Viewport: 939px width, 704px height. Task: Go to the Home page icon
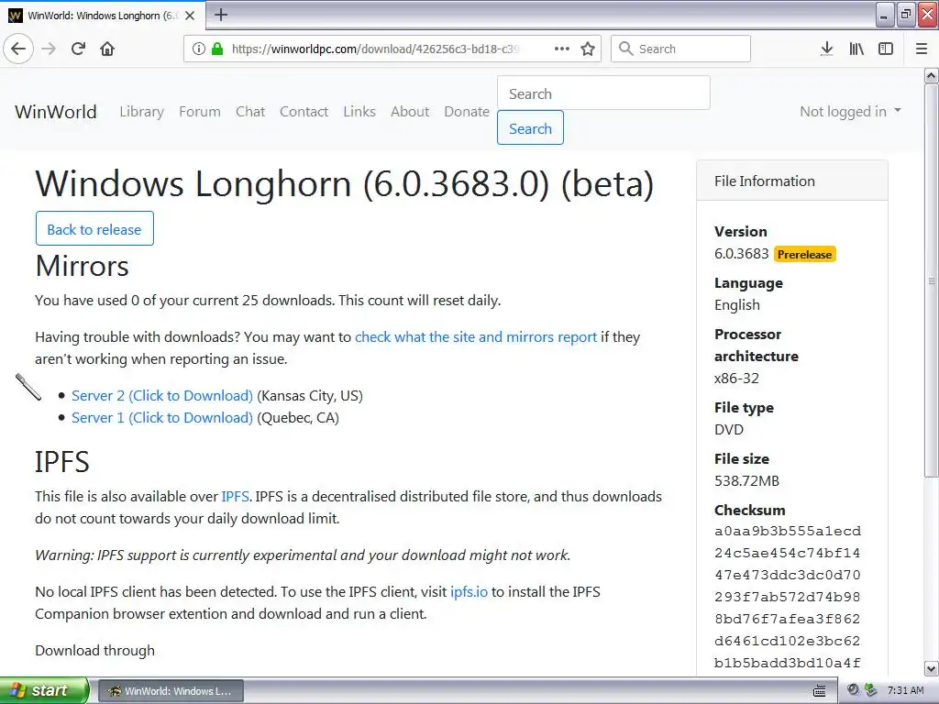coord(107,49)
